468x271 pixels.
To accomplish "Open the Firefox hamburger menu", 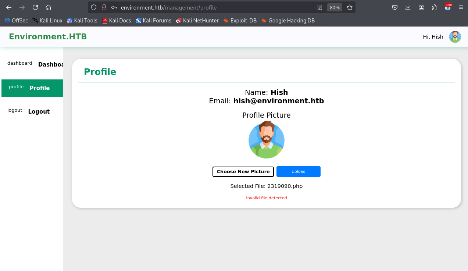I will 461,7.
